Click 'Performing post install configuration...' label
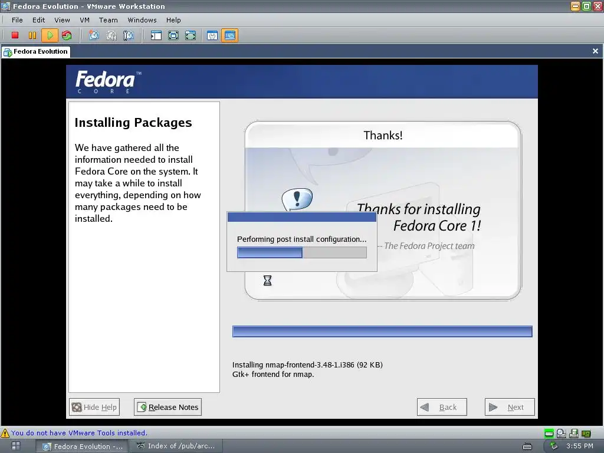Image resolution: width=604 pixels, height=453 pixels. click(x=301, y=239)
